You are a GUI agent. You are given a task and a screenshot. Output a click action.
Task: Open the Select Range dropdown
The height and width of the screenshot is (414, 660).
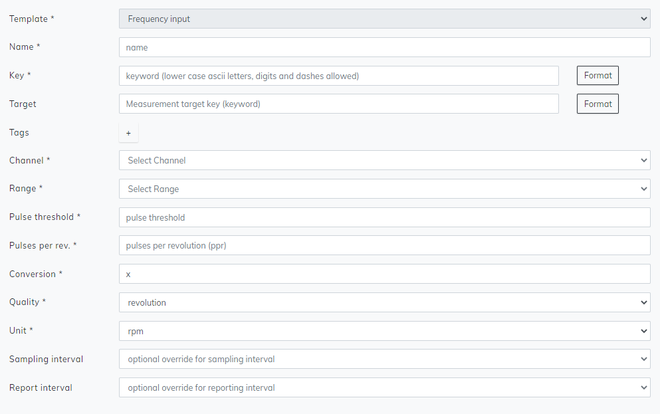click(x=384, y=189)
